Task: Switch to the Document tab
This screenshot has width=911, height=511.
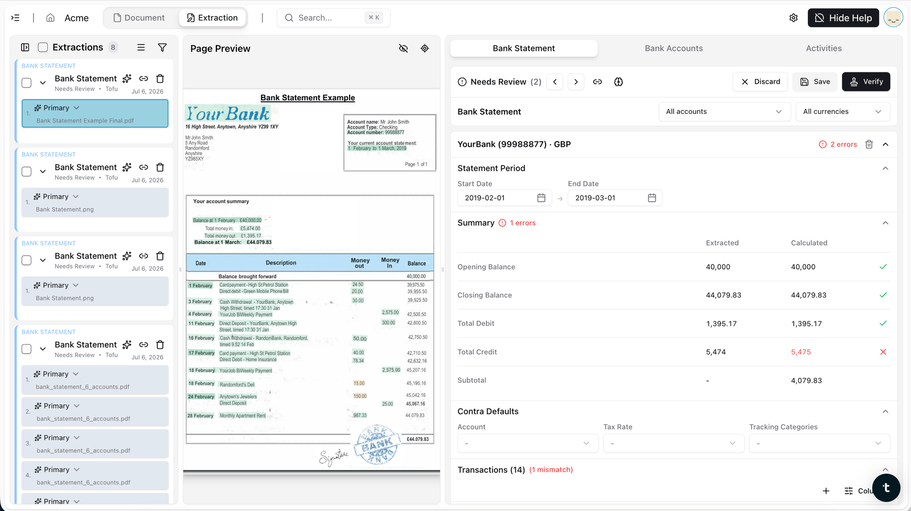Action: [139, 18]
